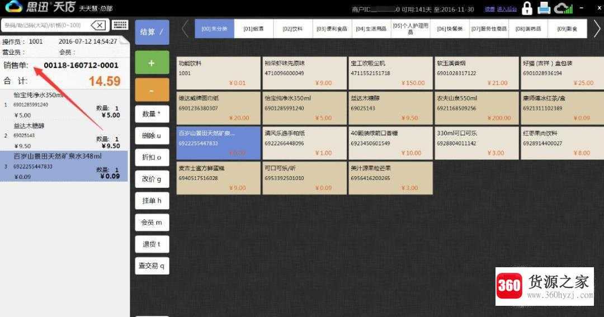Add product 330ml可口可乐 ¥3.00
Screen dimensions: 604x317
[x=476, y=143]
